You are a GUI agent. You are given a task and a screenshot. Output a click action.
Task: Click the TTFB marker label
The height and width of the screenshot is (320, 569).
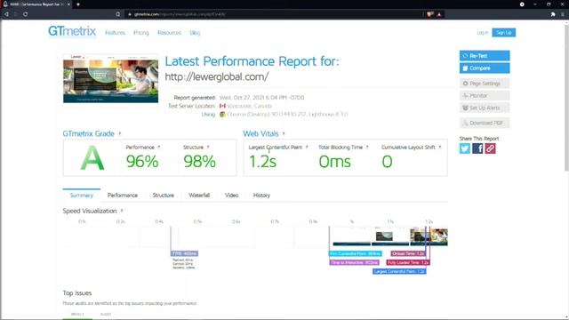tap(184, 253)
